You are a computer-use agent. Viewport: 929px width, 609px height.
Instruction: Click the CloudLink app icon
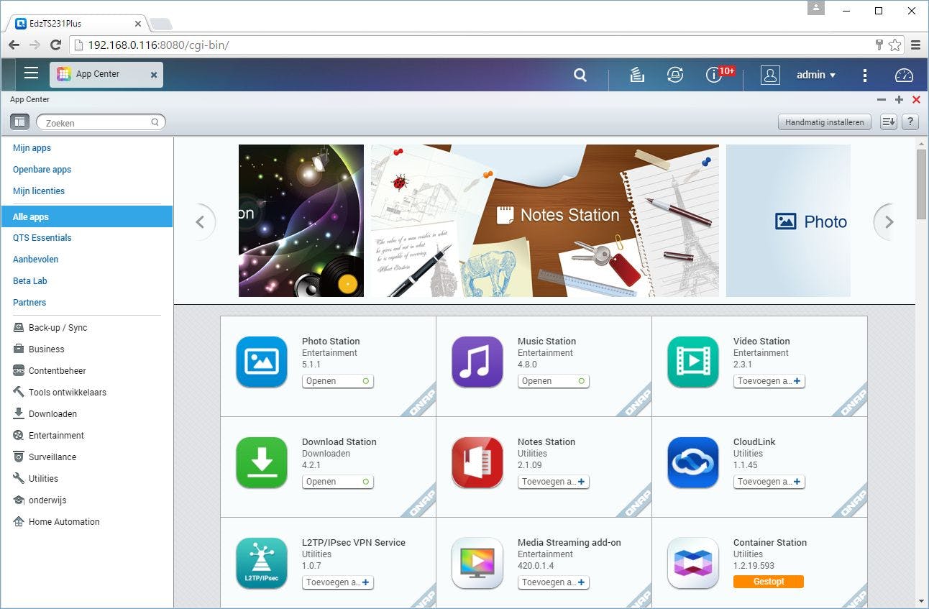693,462
